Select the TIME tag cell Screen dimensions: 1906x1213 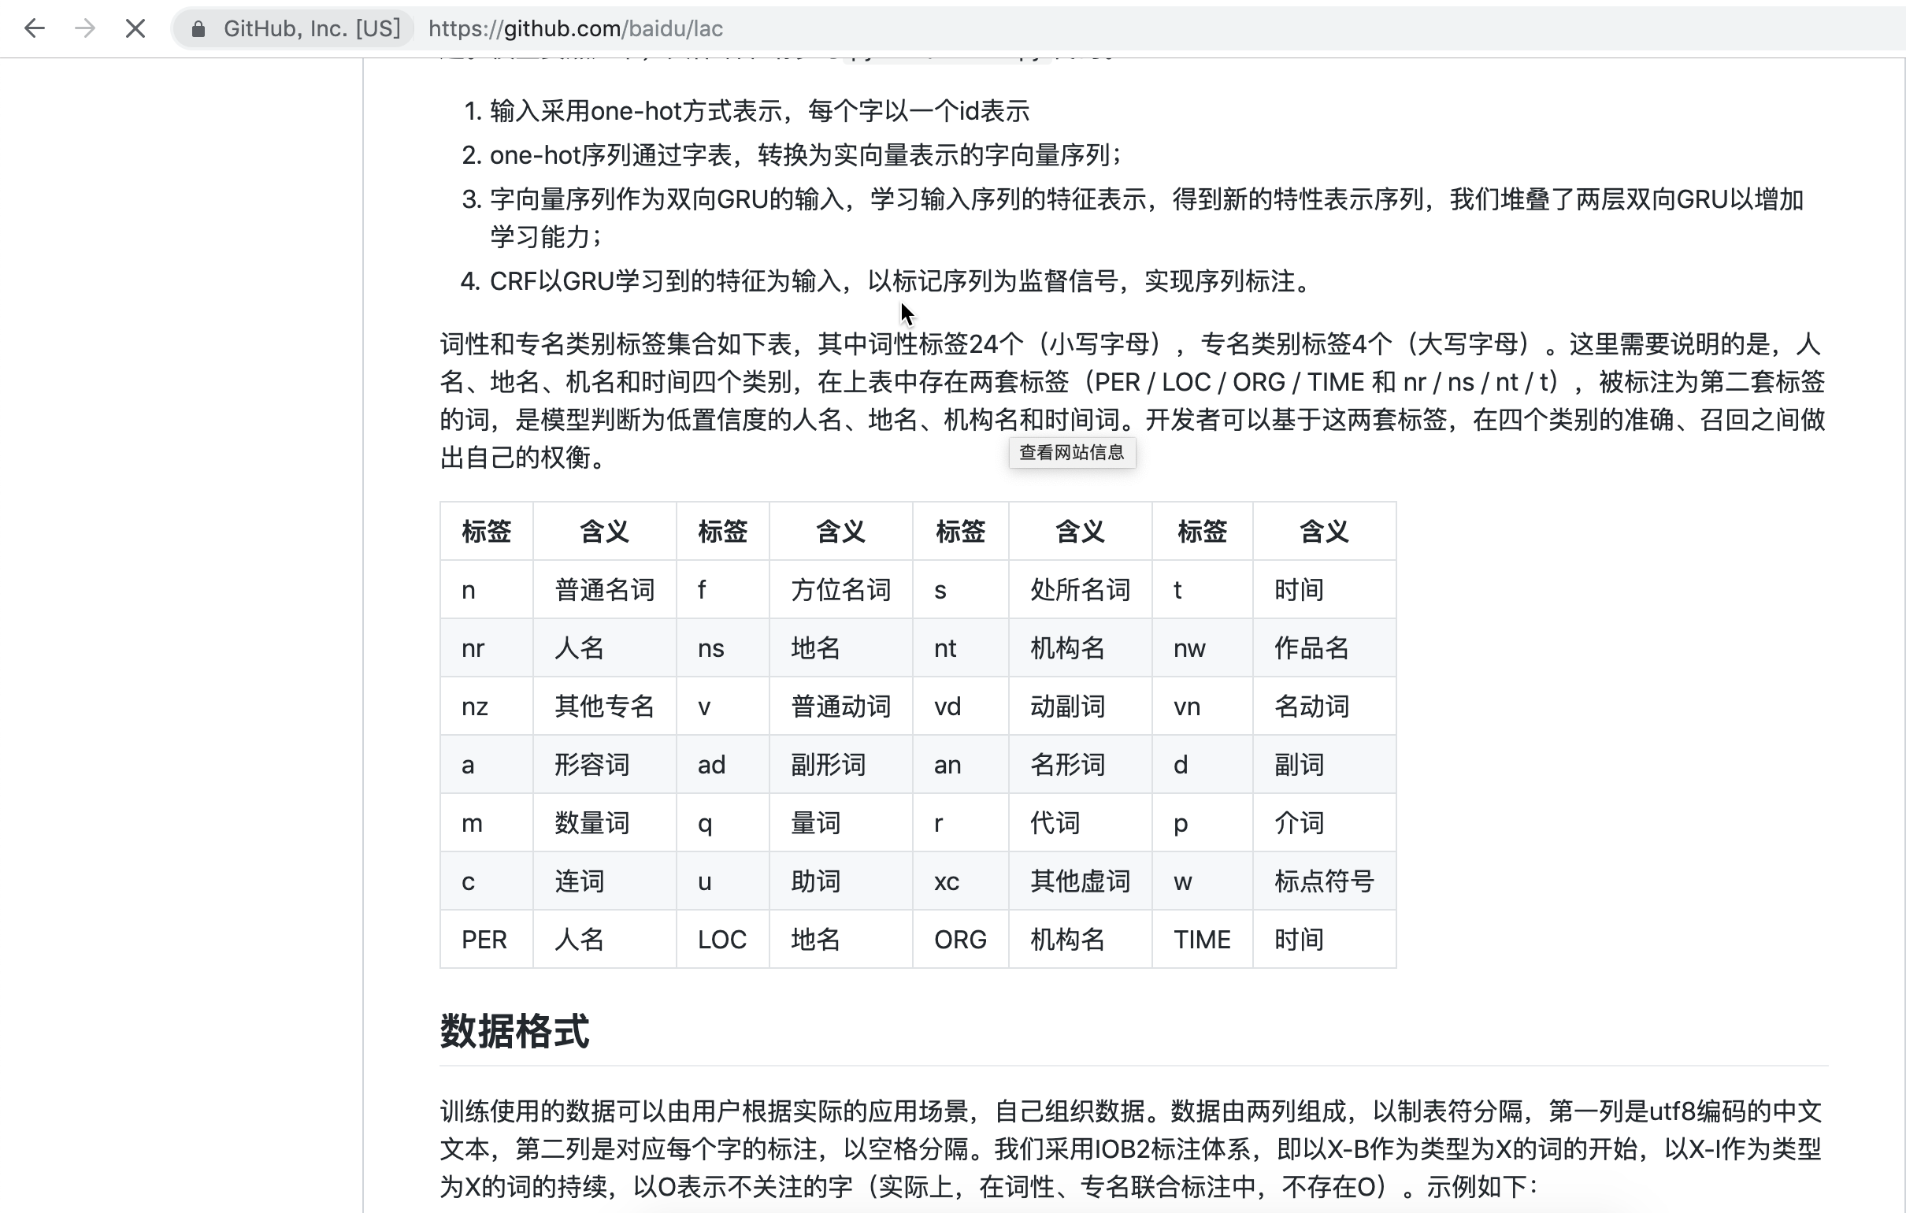coord(1201,939)
